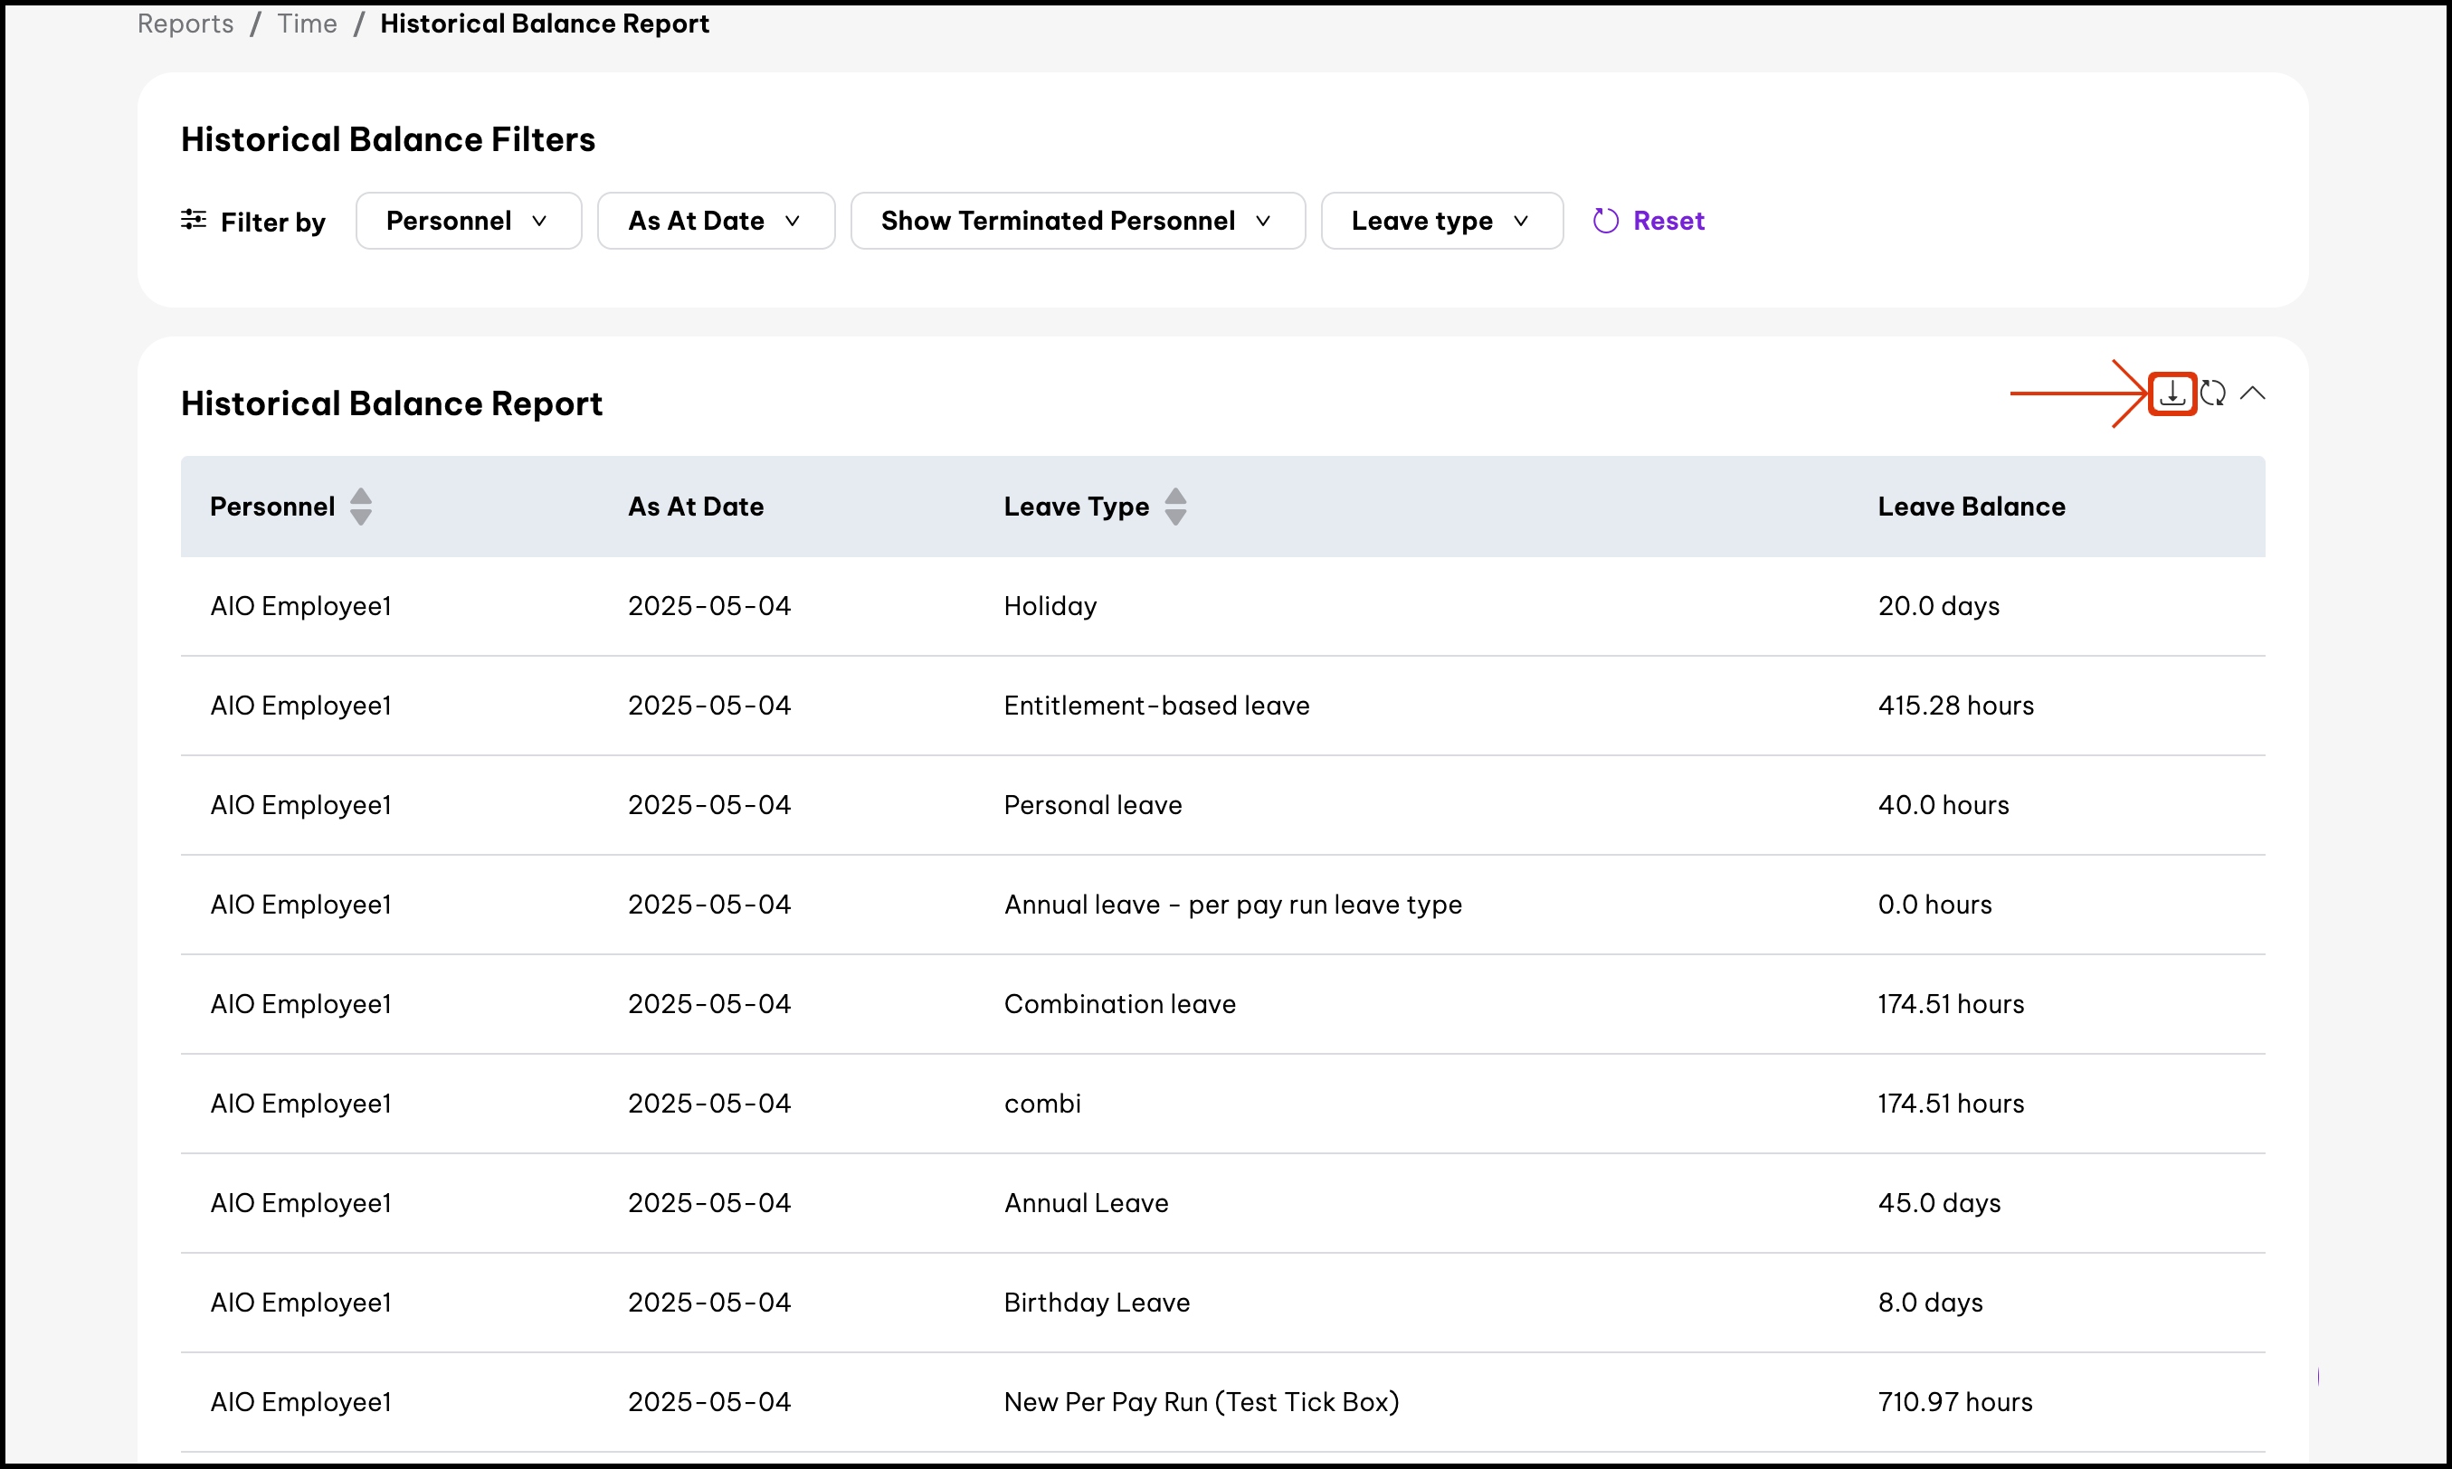
Task: Open the As At Date filter
Action: point(715,221)
